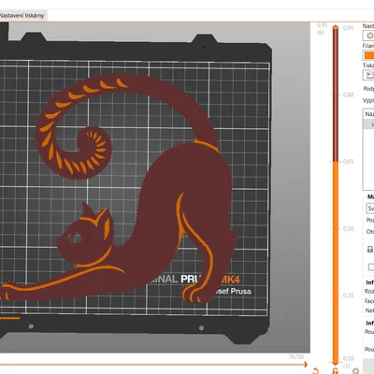Click the slice button at the bottom right

click(368, 367)
